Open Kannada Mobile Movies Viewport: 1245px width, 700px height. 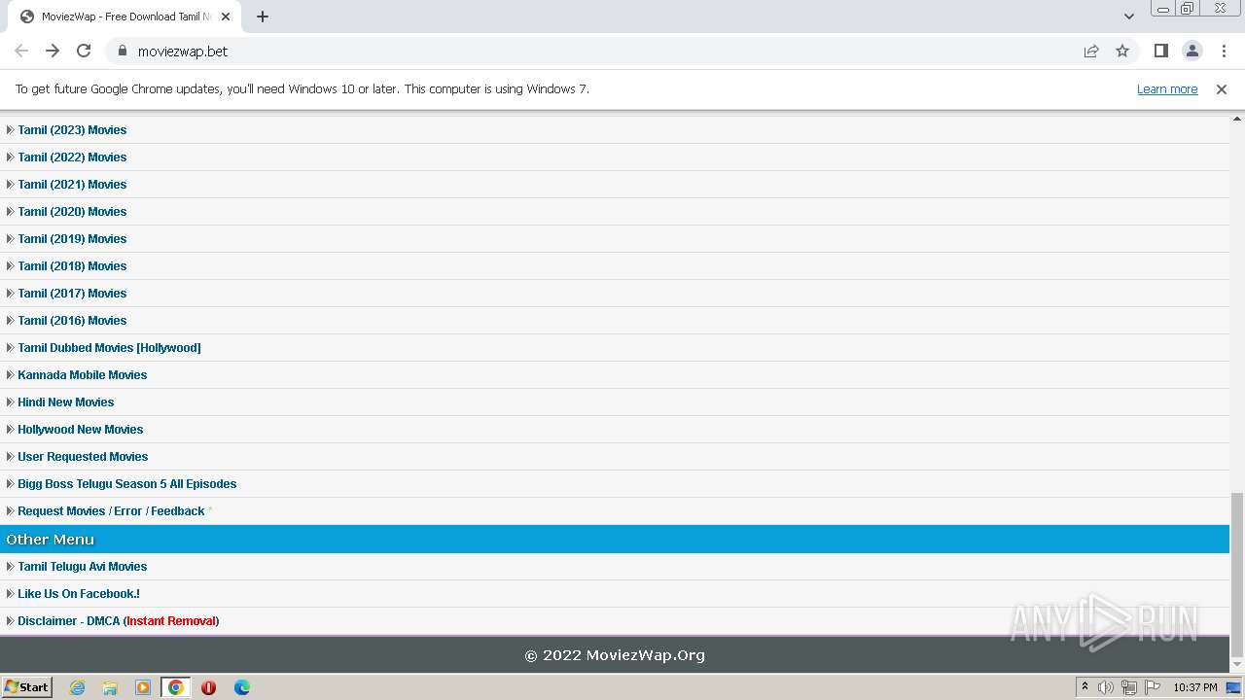click(x=83, y=374)
